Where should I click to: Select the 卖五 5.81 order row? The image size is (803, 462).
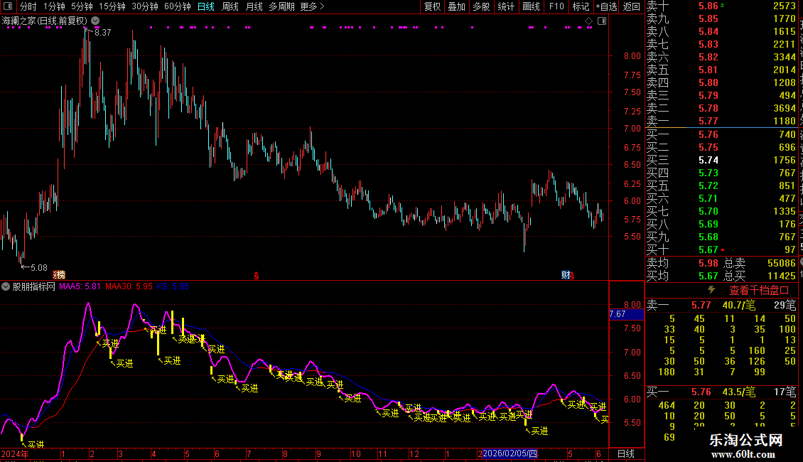721,70
